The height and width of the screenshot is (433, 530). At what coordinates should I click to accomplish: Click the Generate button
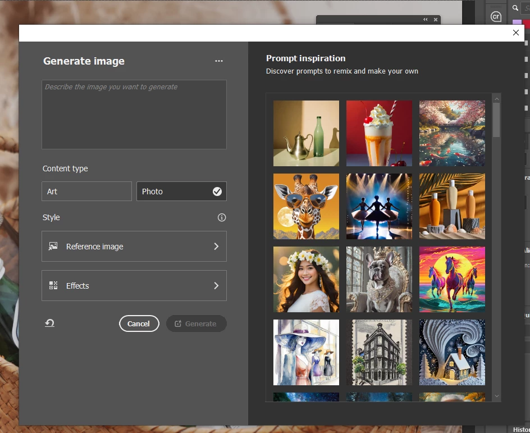196,323
